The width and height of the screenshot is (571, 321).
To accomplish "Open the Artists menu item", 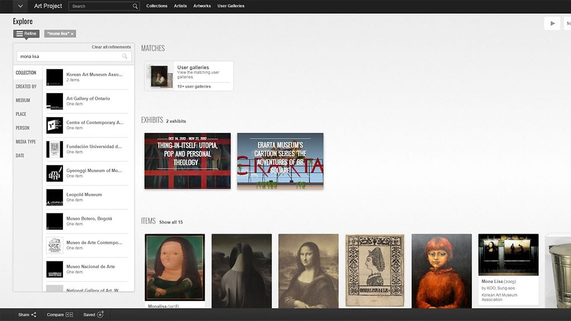I will tap(180, 6).
